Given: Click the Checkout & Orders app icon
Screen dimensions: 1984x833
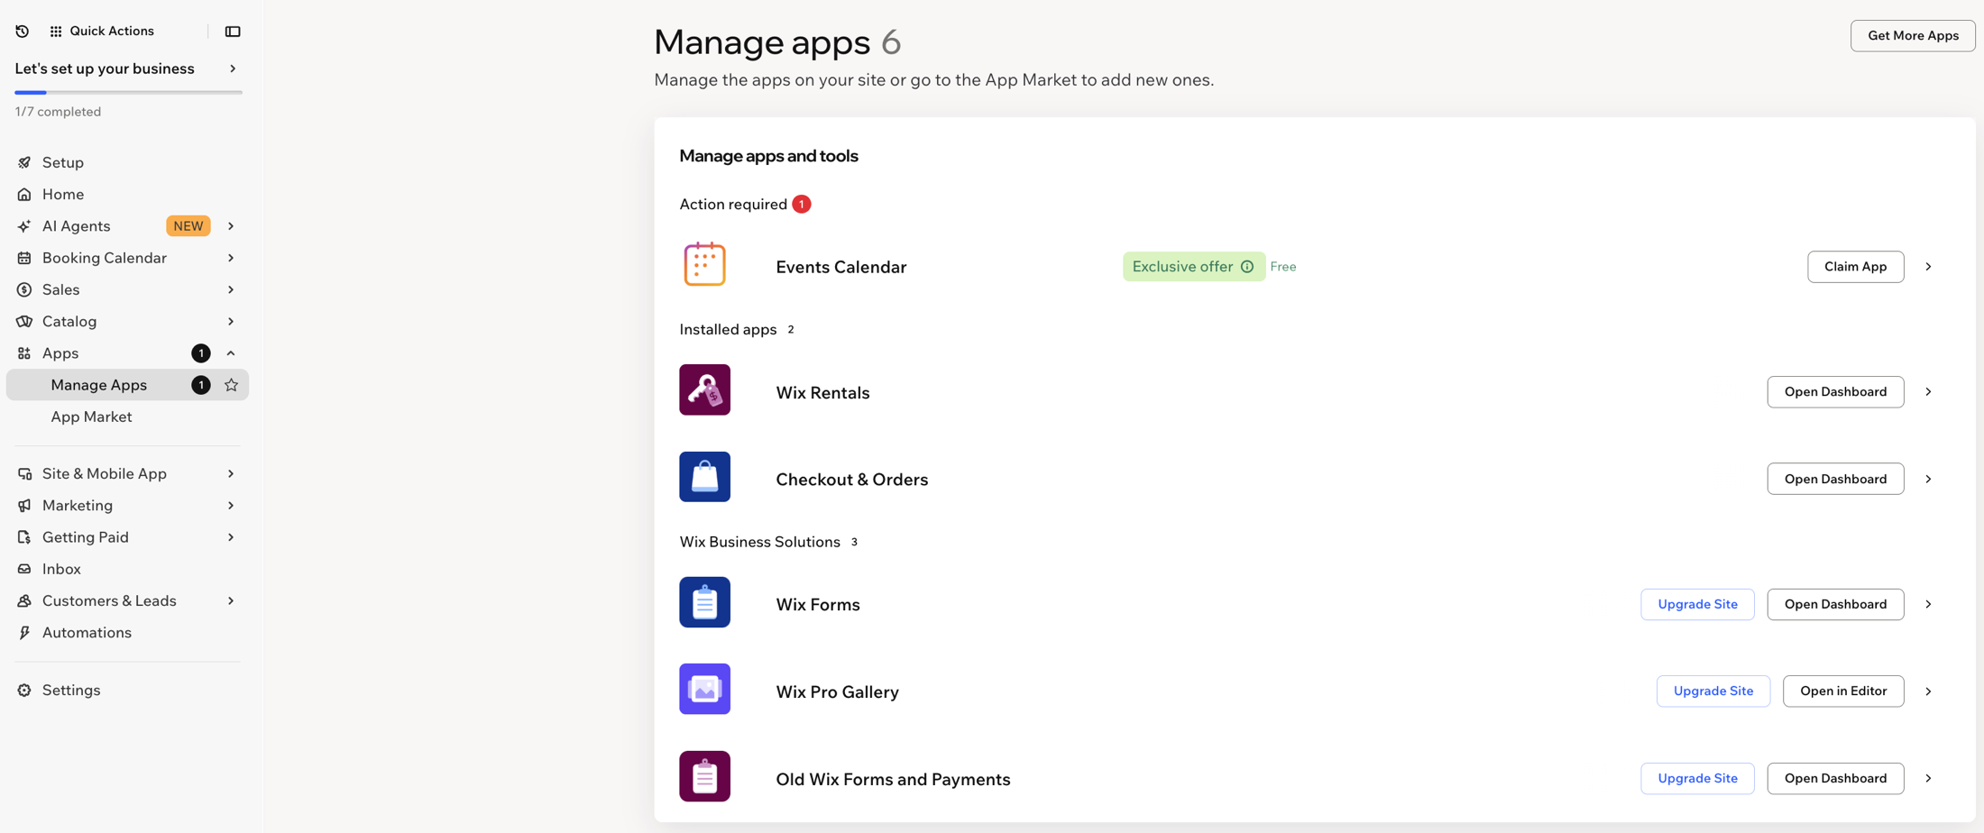Looking at the screenshot, I should point(704,477).
